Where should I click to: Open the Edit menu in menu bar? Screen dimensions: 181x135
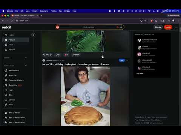click(x=22, y=11)
